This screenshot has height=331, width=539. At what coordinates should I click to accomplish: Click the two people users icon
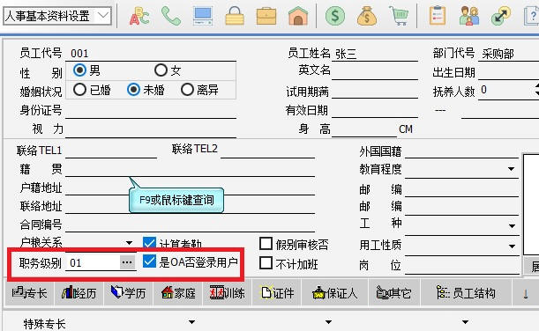(469, 16)
